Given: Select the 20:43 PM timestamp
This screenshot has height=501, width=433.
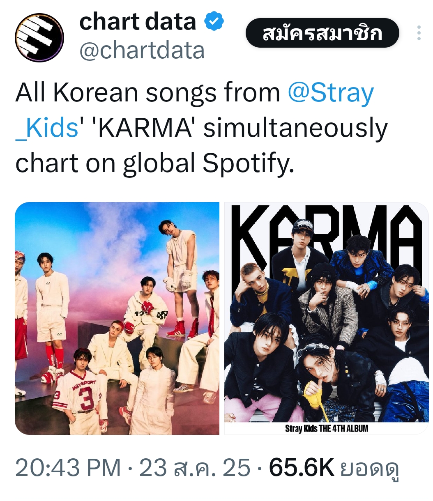Looking at the screenshot, I should (x=68, y=468).
